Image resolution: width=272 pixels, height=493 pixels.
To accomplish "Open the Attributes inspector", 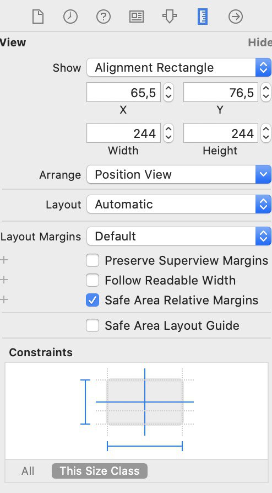I will (x=169, y=17).
